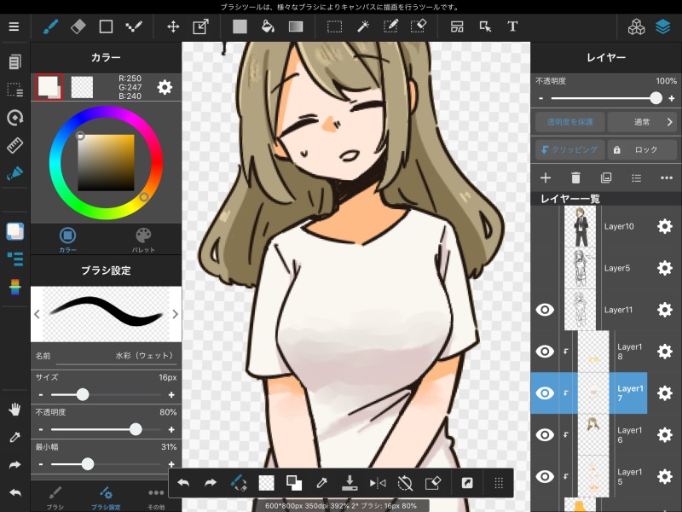Switch to ブラシ設定 tab
Screen dimensions: 682x512
tap(106, 498)
